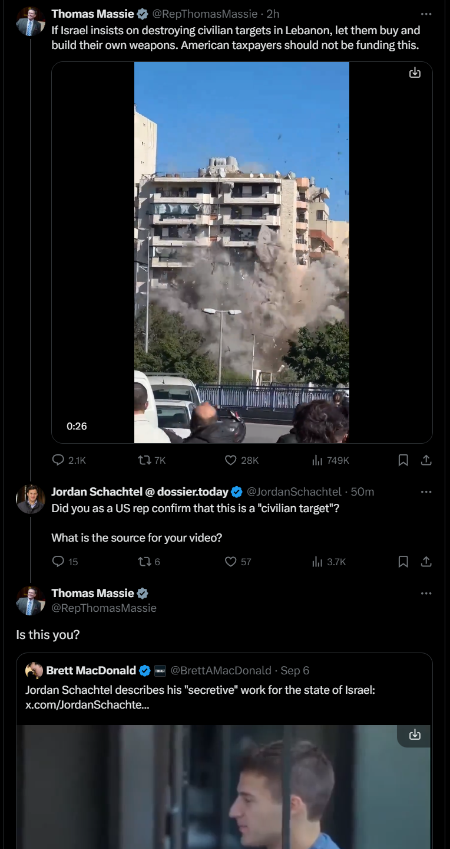Bookmark Thomas Massie's first post

pos(403,460)
